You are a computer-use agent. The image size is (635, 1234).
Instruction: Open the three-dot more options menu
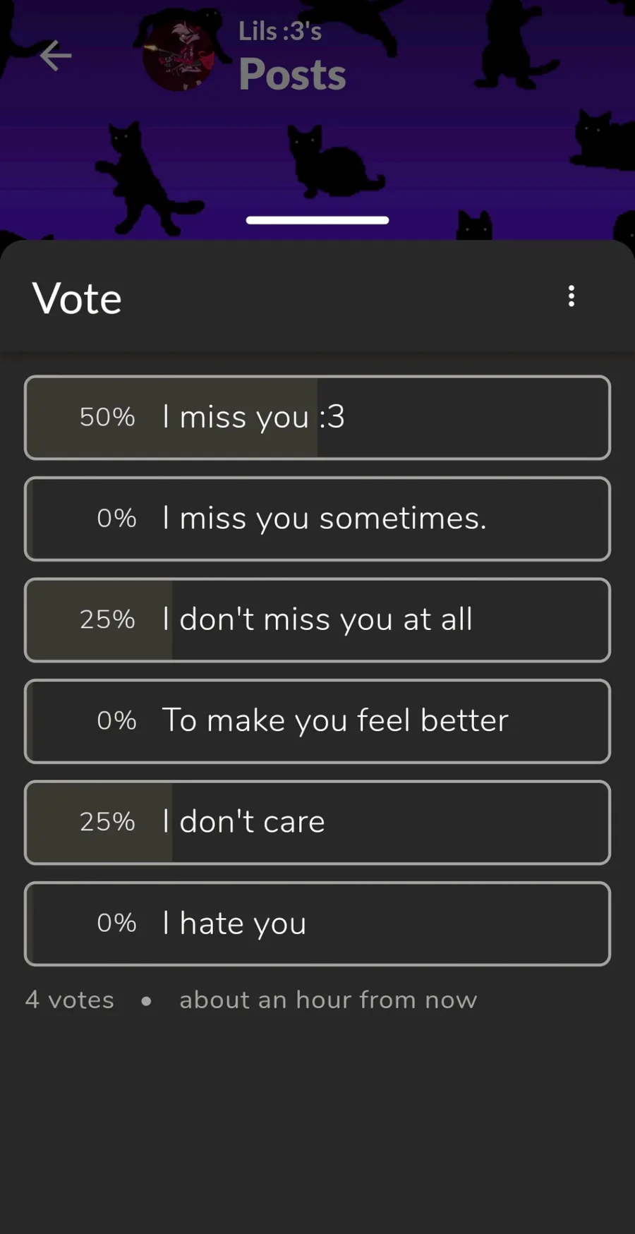[571, 296]
